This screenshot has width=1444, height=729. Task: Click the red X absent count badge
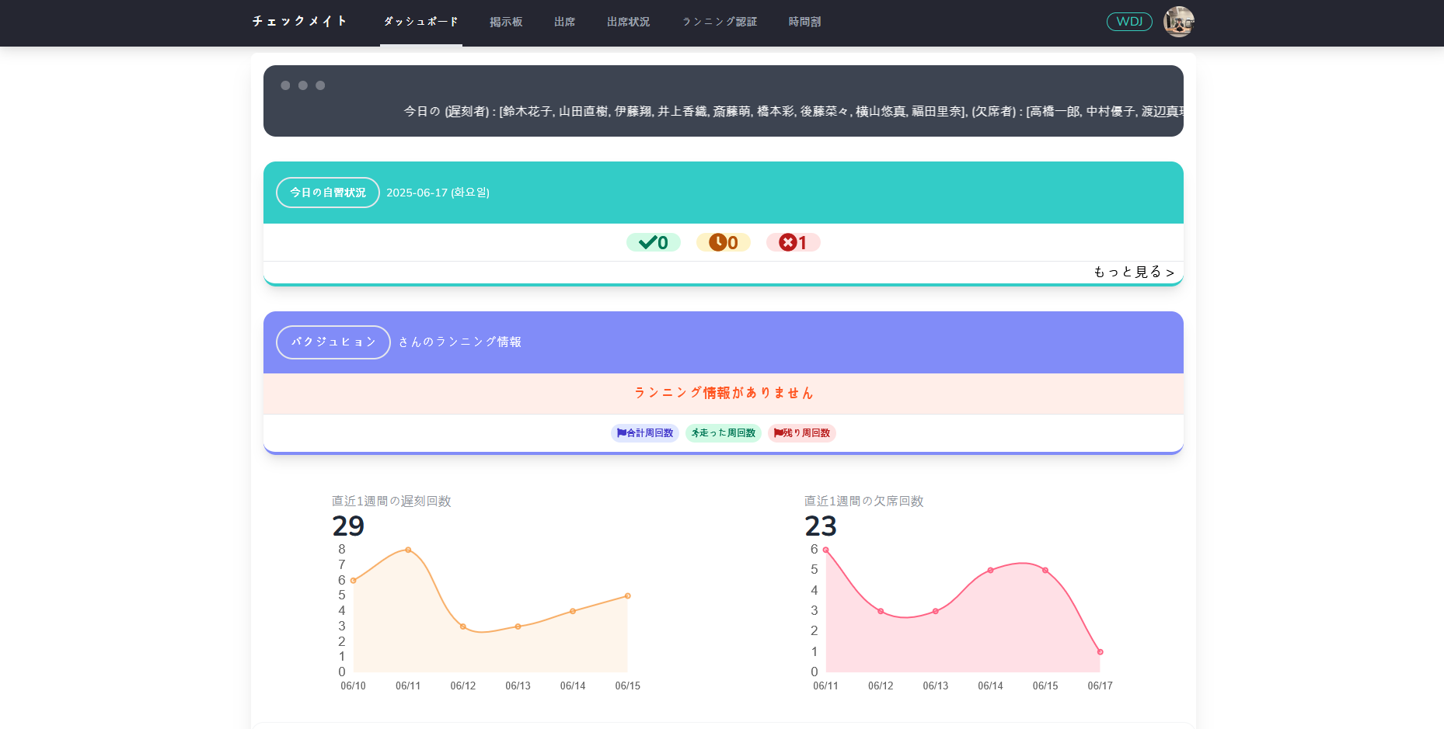click(794, 243)
